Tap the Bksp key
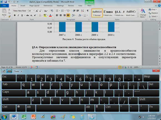Viewport: 161px width, 120px height. 151,78
